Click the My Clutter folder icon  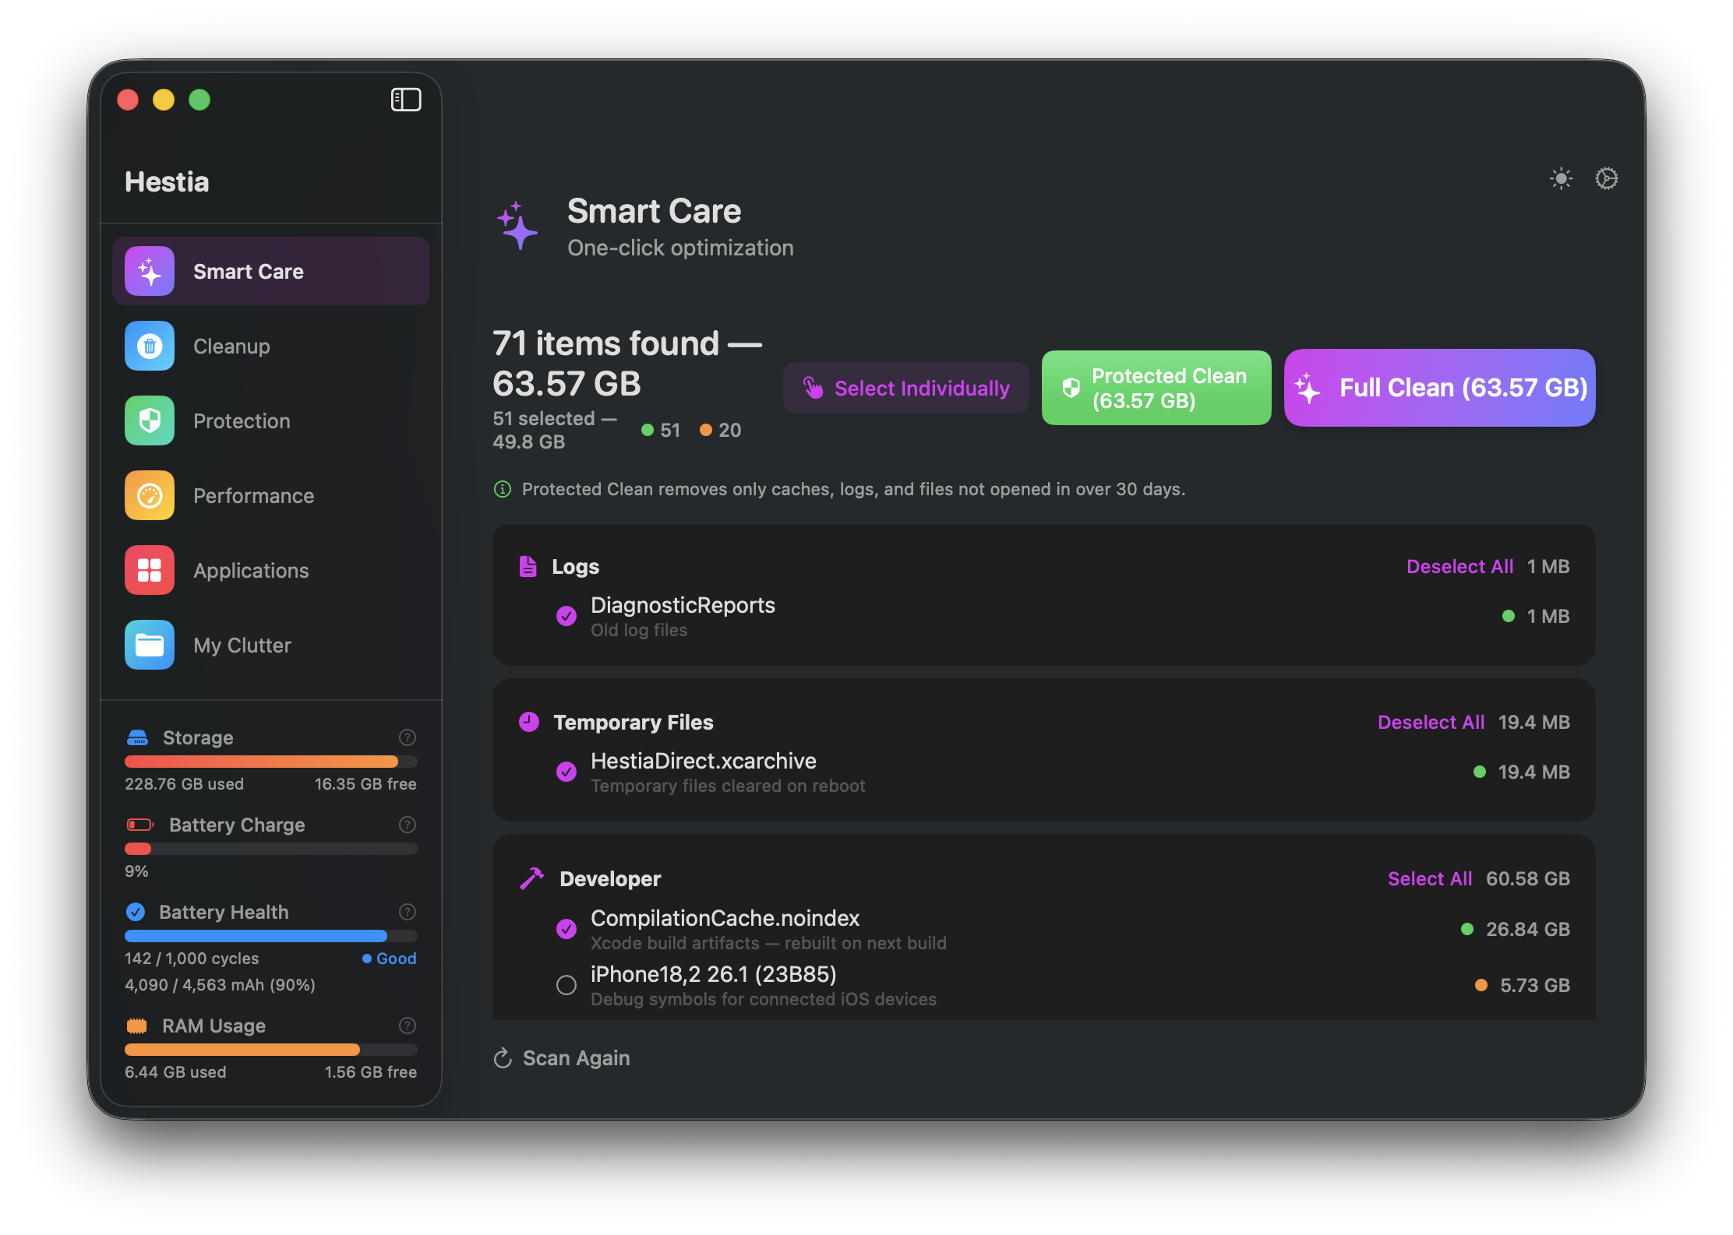[x=150, y=645]
